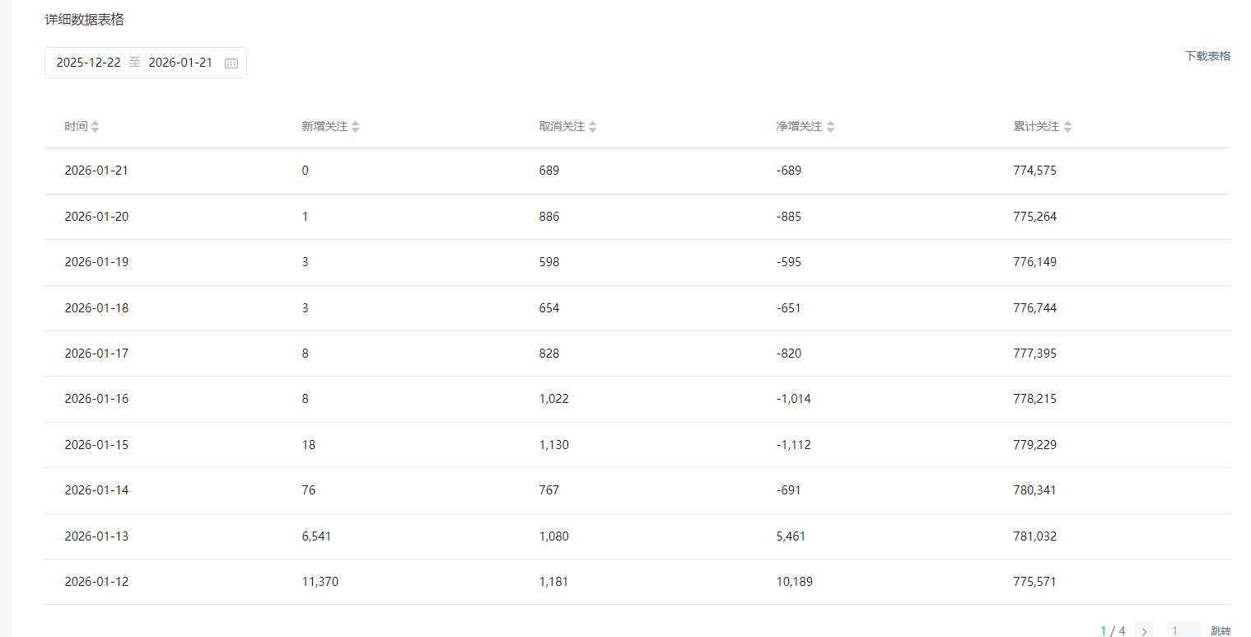Click cumulative follows value 780,341

(x=1035, y=490)
